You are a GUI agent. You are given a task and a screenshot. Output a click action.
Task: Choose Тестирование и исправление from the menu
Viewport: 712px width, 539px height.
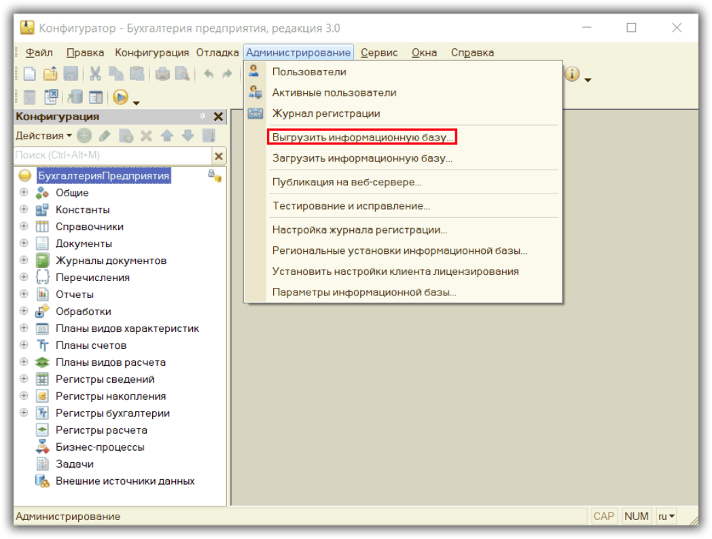351,206
